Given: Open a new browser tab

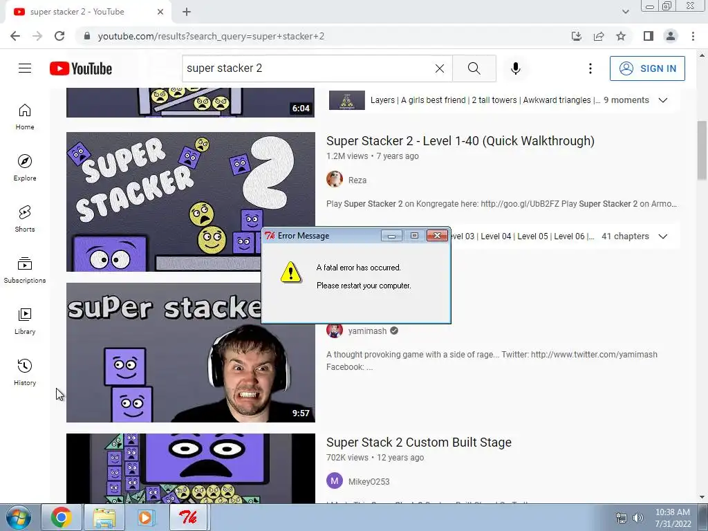Looking at the screenshot, I should pos(187,12).
